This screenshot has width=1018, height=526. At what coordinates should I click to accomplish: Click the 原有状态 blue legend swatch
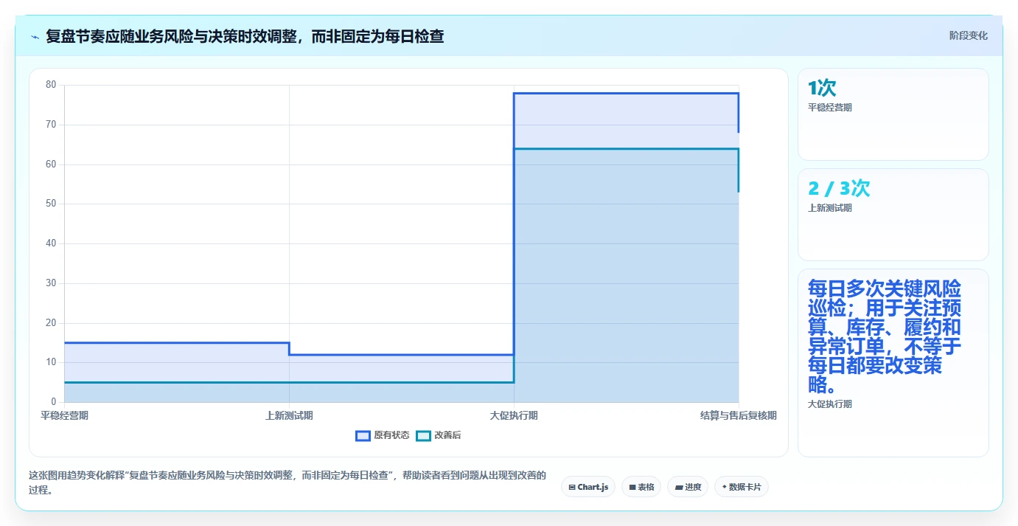click(363, 435)
